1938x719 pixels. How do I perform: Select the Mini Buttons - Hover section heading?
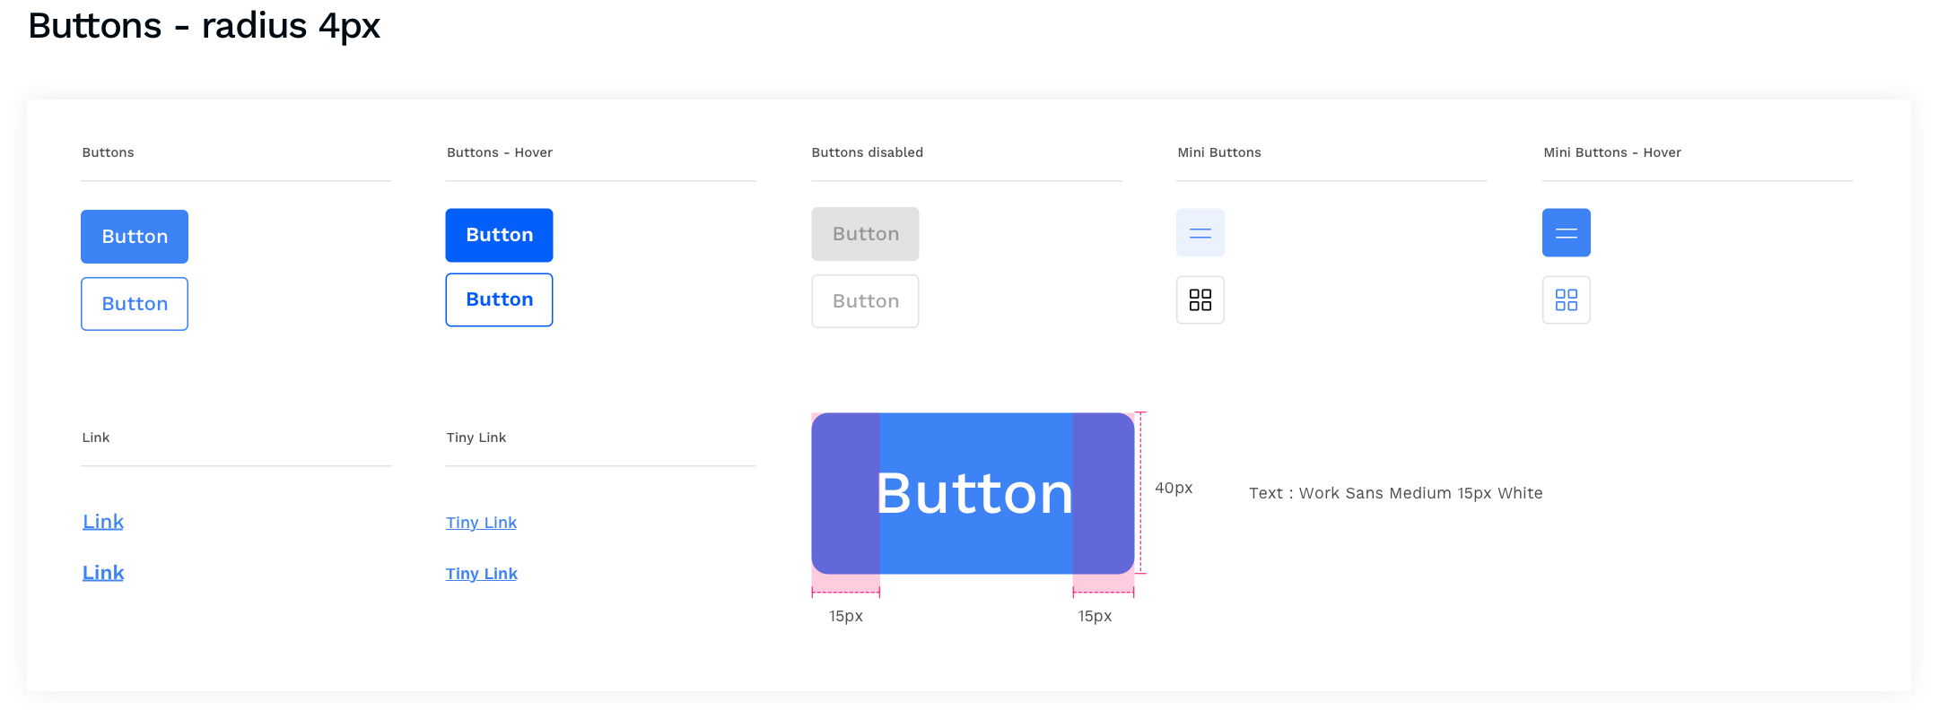[1611, 152]
